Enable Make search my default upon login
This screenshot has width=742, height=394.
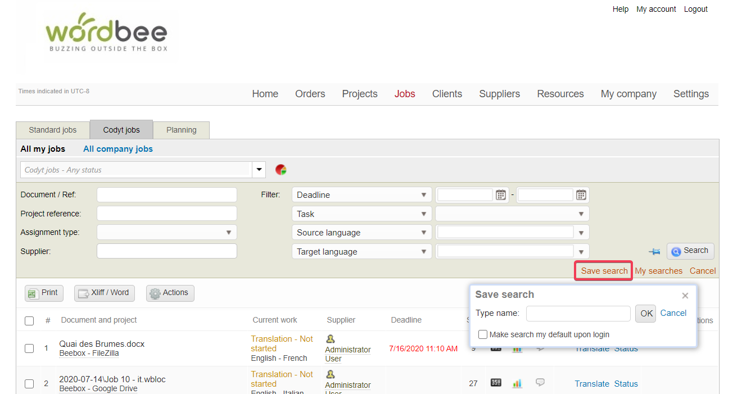(483, 334)
